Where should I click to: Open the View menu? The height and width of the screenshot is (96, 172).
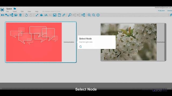tap(29, 11)
